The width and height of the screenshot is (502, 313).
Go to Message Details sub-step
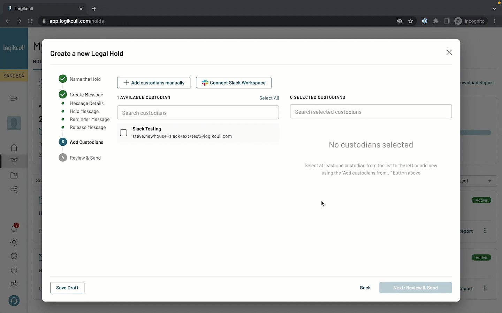pos(87,103)
